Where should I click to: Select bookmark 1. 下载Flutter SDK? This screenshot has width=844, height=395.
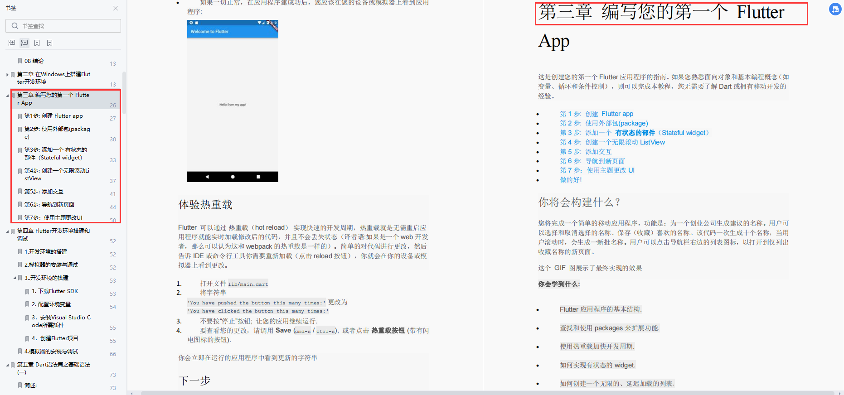(55, 291)
